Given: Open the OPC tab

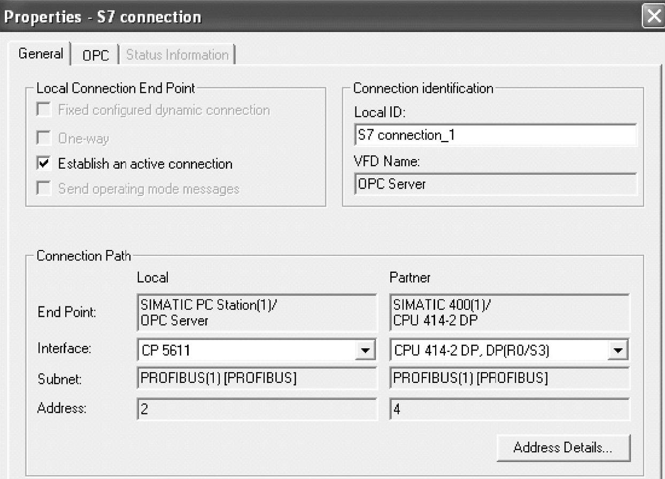Looking at the screenshot, I should coord(96,55).
